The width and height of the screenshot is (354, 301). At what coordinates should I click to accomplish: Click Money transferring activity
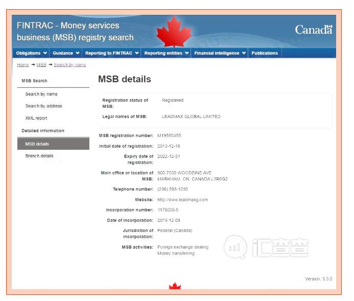tap(176, 253)
